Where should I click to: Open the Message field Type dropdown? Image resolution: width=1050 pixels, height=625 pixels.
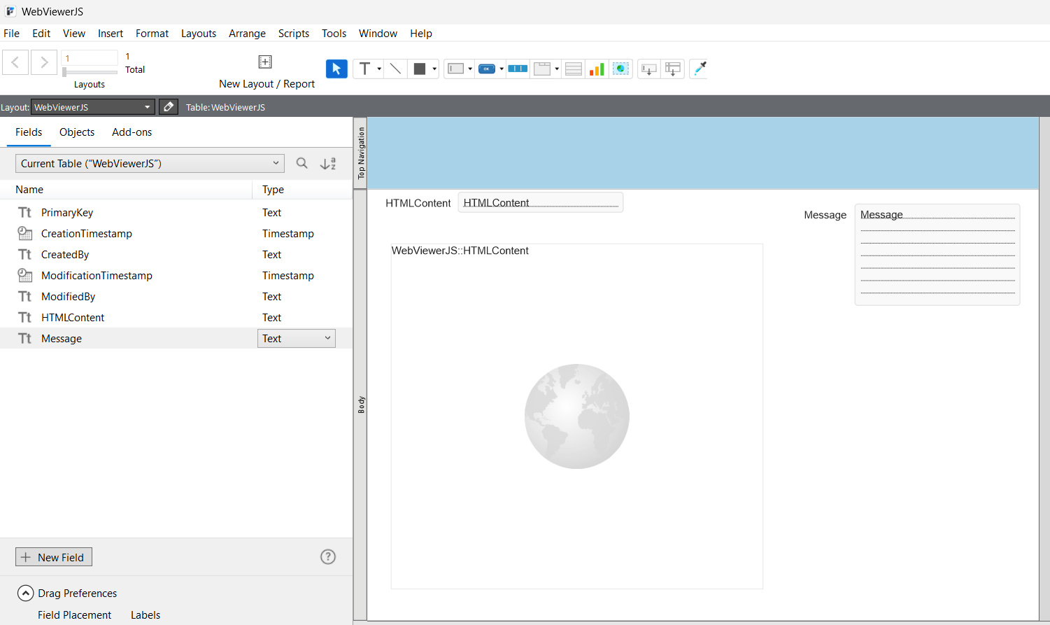297,338
